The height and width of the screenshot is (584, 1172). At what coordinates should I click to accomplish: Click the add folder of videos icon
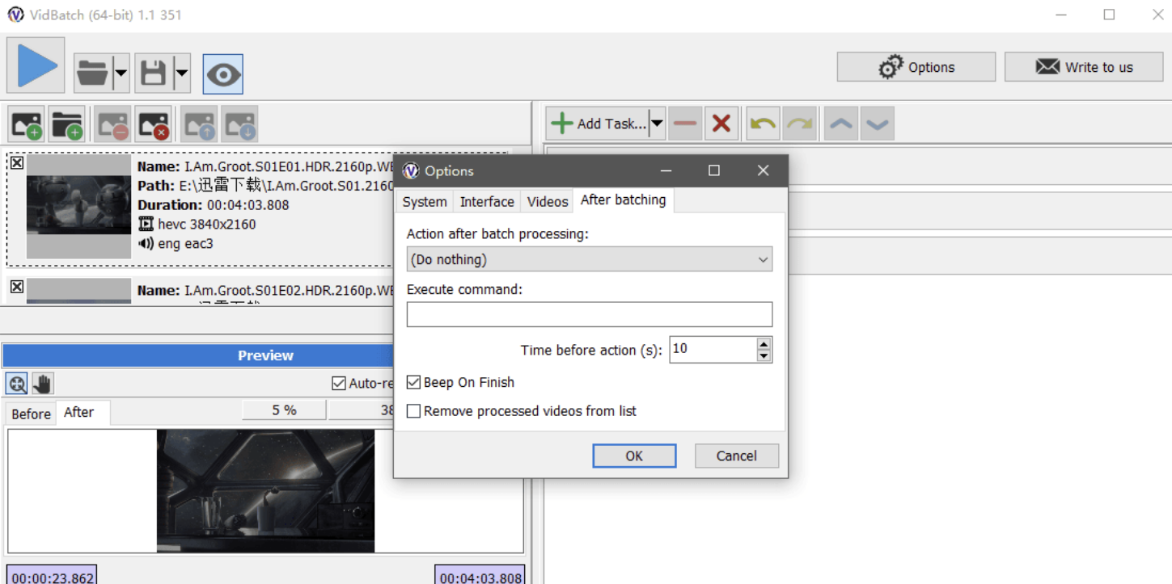(x=67, y=124)
